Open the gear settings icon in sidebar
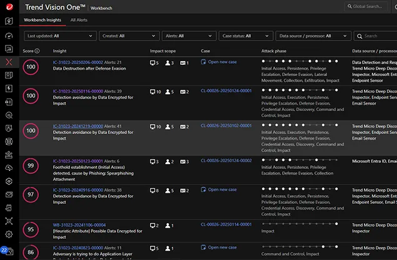This screenshot has height=260, width=397. coord(9,234)
